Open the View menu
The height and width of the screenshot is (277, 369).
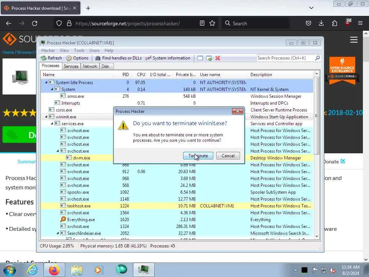pos(64,50)
